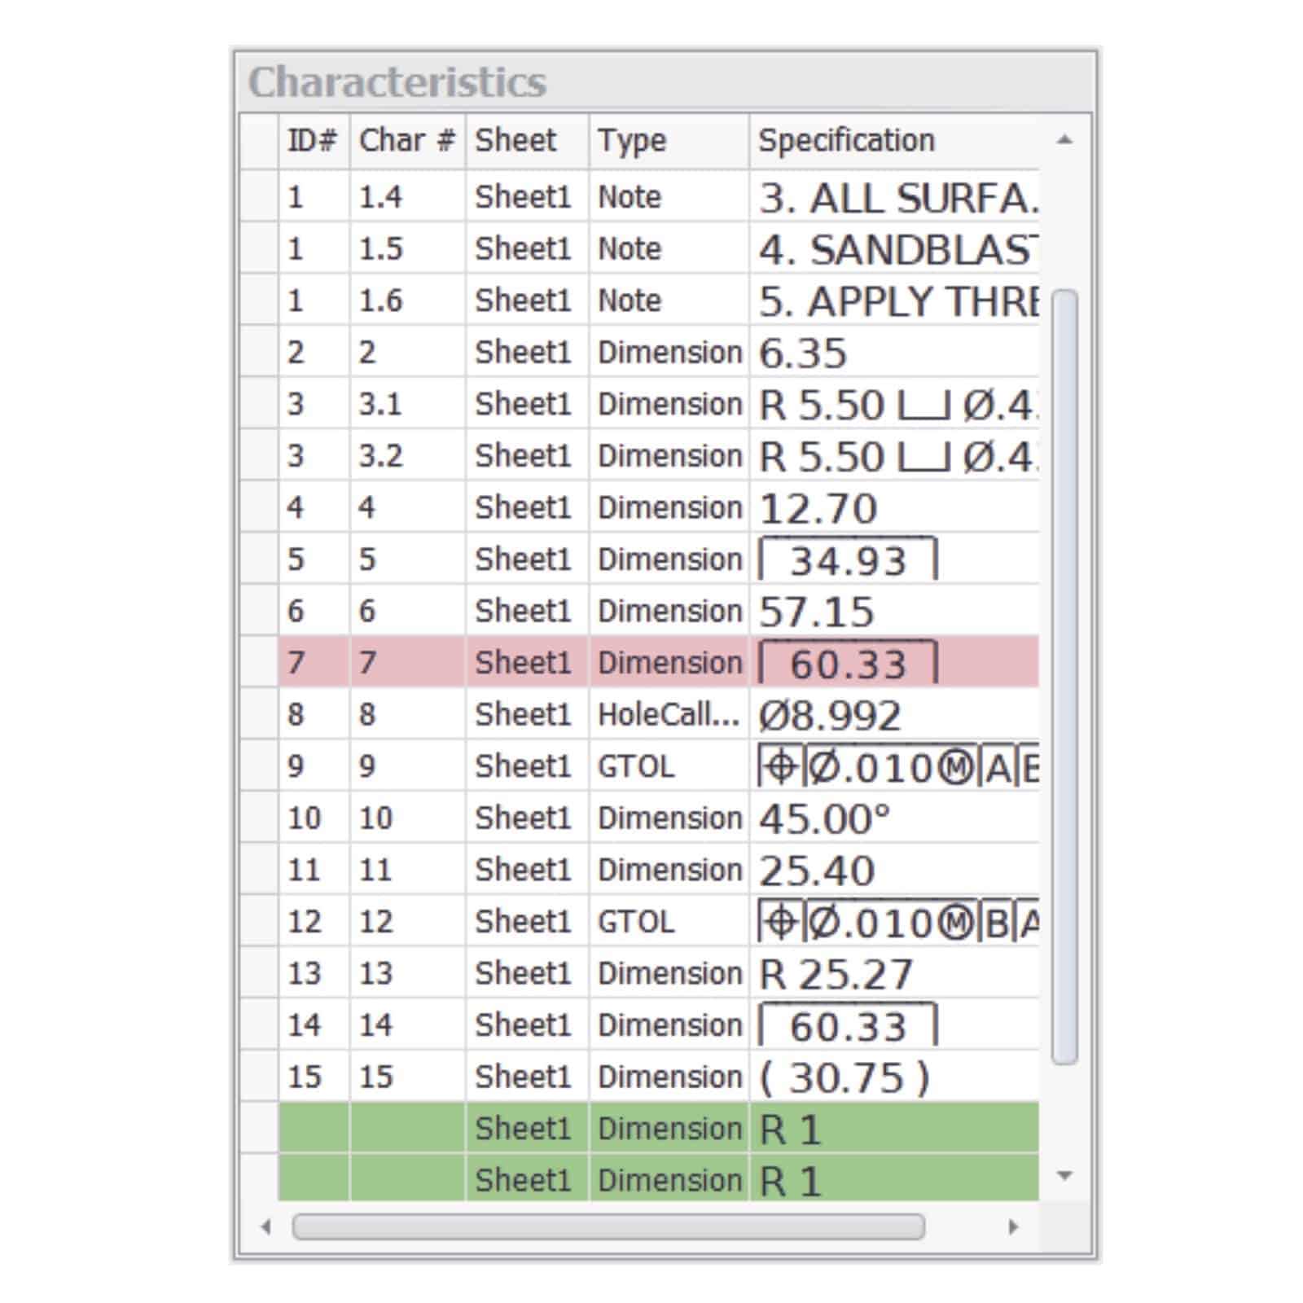Select the row selector for Char # 3.1
Image resolution: width=1303 pixels, height=1303 pixels.
coord(259,404)
